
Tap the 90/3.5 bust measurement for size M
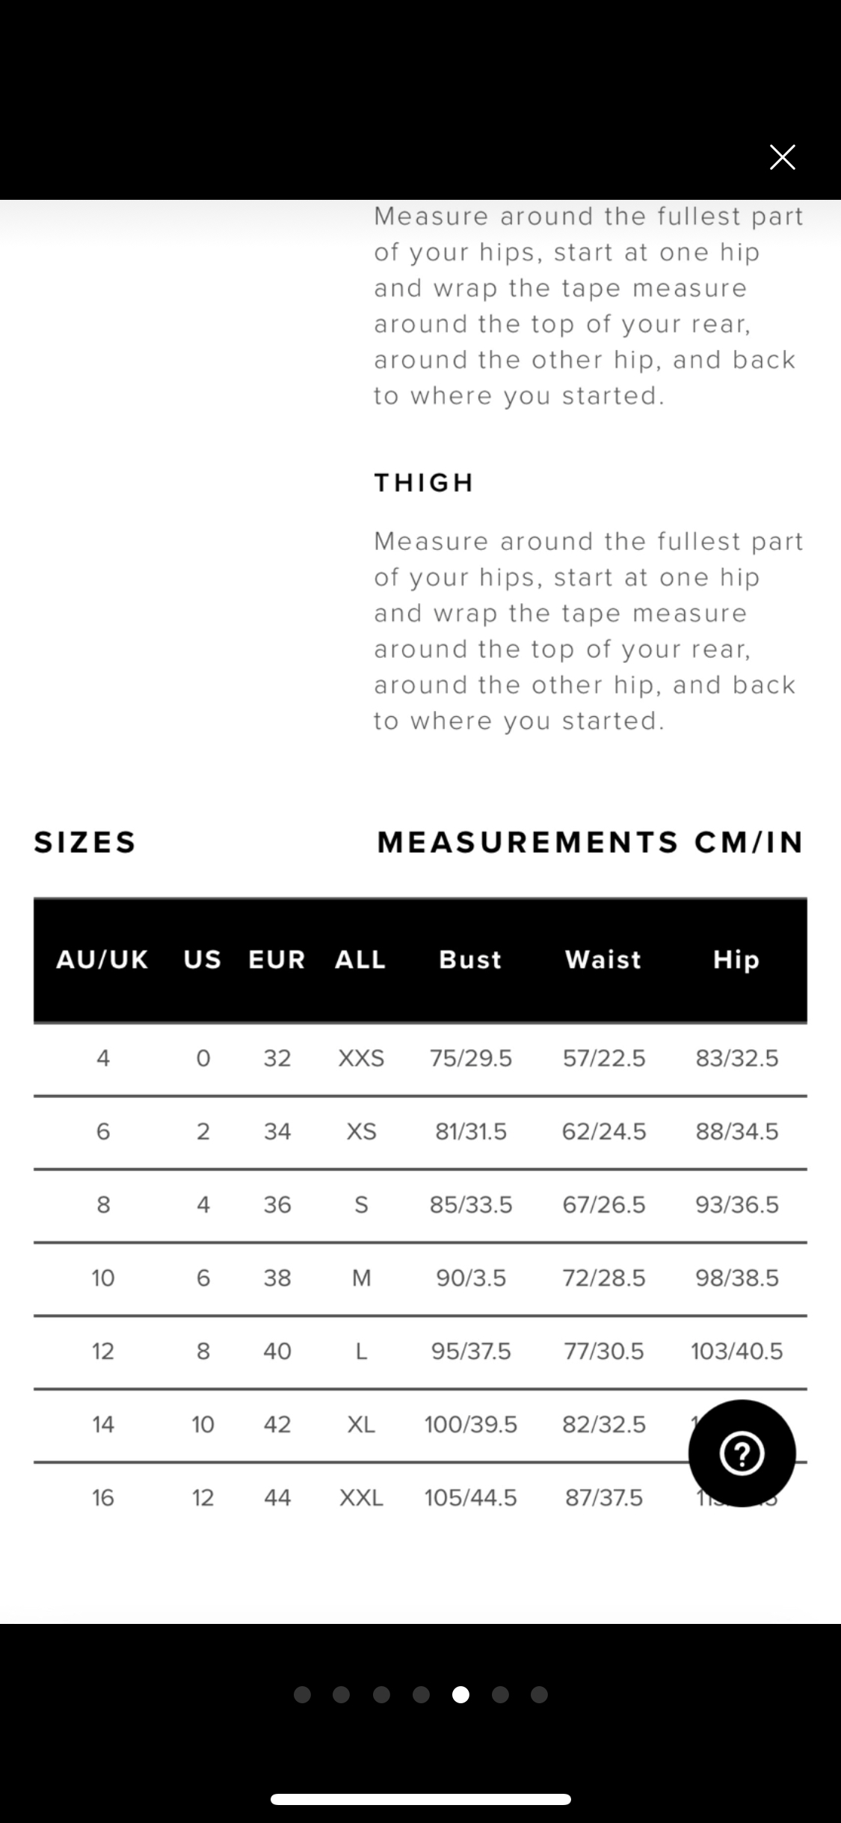471,1277
